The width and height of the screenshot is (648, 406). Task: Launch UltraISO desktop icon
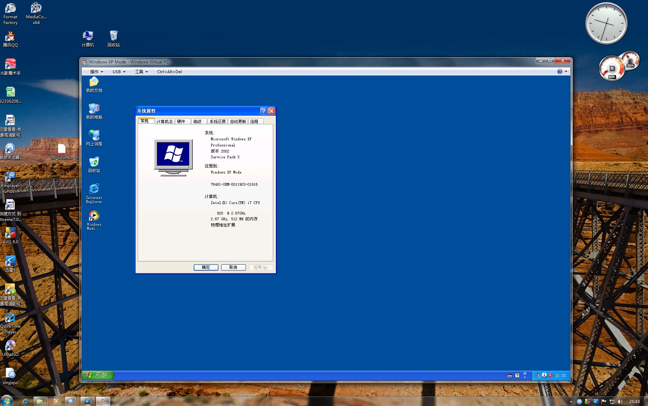pyautogui.click(x=11, y=348)
